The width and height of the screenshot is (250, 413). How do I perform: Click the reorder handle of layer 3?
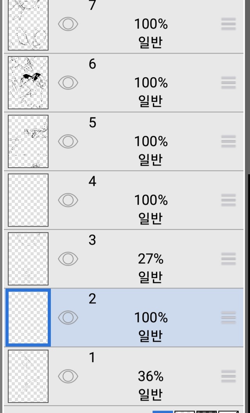click(x=228, y=259)
